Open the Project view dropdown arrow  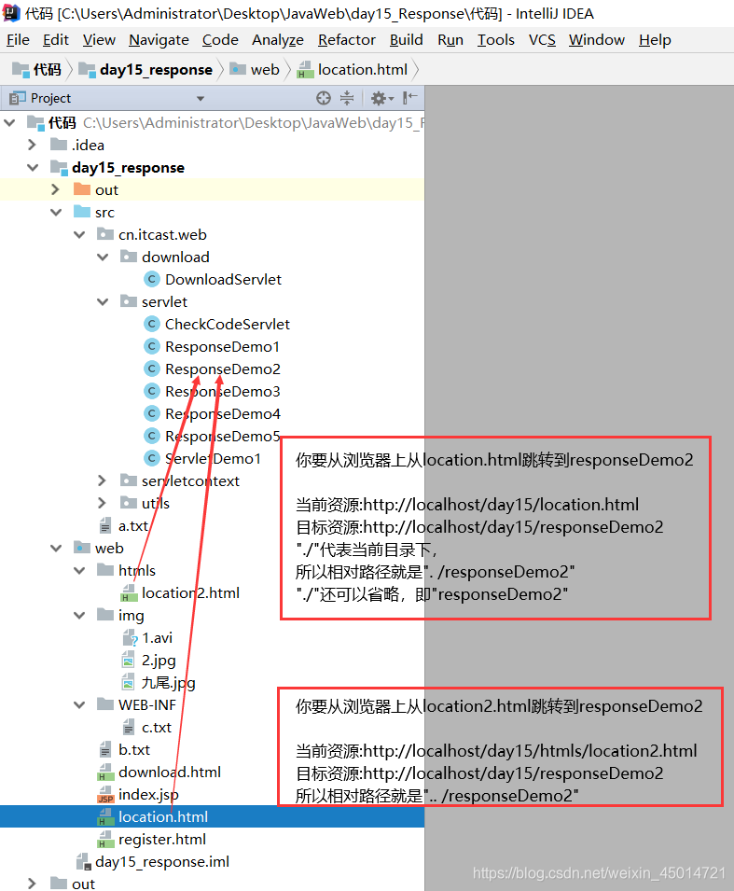tap(200, 98)
